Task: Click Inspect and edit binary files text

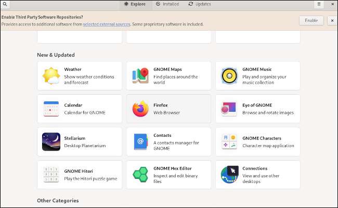Action: pyautogui.click(x=175, y=178)
